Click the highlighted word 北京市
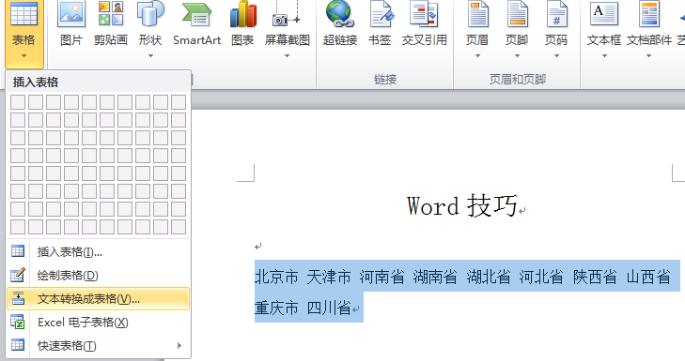Image resolution: width=685 pixels, height=361 pixels. [276, 277]
